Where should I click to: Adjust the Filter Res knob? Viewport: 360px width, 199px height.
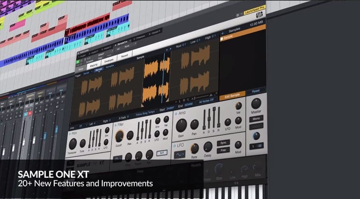(130, 135)
